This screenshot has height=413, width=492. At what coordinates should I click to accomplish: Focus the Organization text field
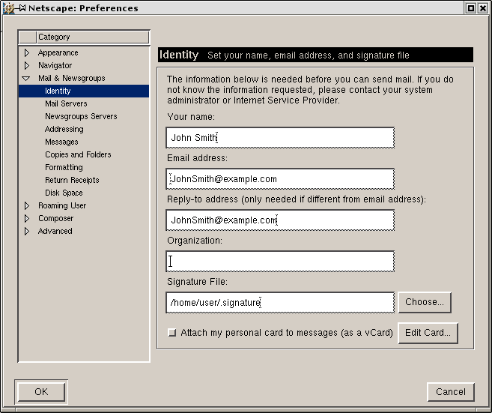[280, 261]
